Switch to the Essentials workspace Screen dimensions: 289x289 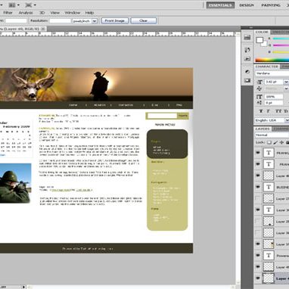tap(220, 5)
